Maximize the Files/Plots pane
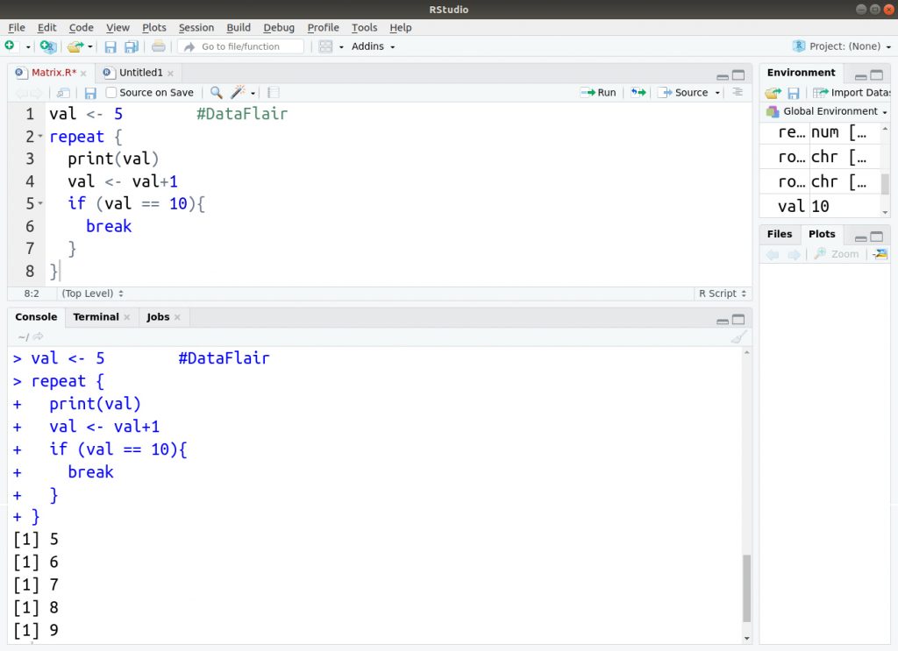The width and height of the screenshot is (898, 651). [x=877, y=237]
